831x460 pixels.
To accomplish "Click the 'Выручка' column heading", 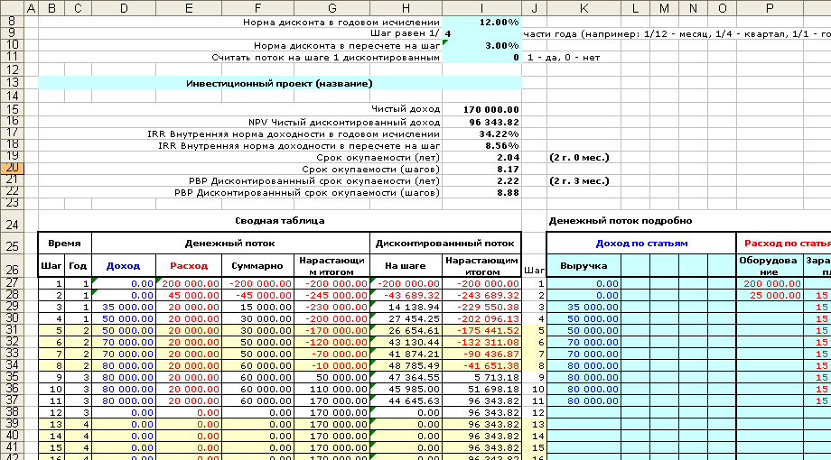I will [x=584, y=266].
